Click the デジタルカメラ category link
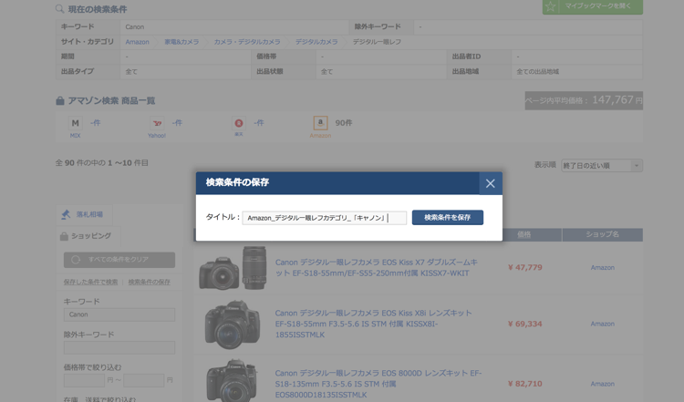Image resolution: width=684 pixels, height=402 pixels. point(316,42)
